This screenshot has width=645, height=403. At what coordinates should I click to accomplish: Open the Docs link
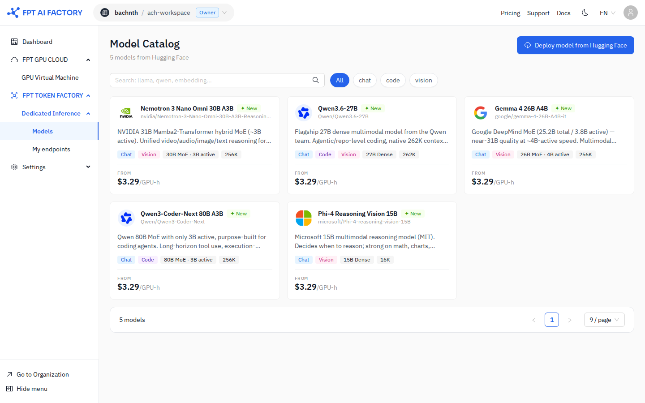click(563, 13)
